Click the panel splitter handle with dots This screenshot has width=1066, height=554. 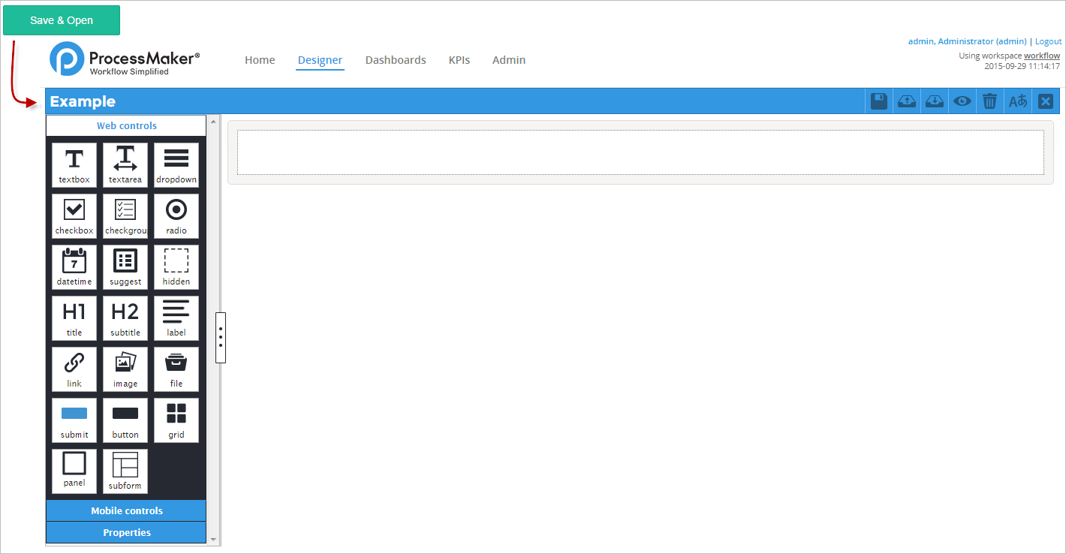pyautogui.click(x=221, y=337)
